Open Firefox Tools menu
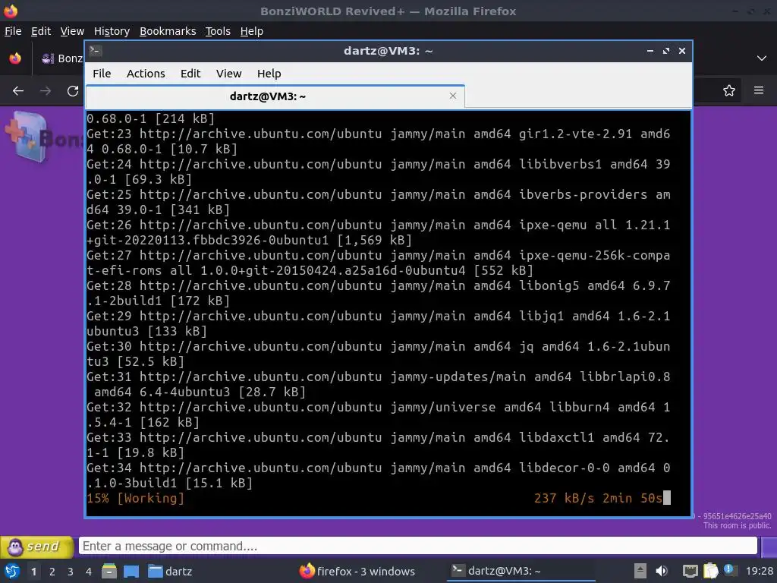Screen dimensions: 777x583 tap(218, 31)
